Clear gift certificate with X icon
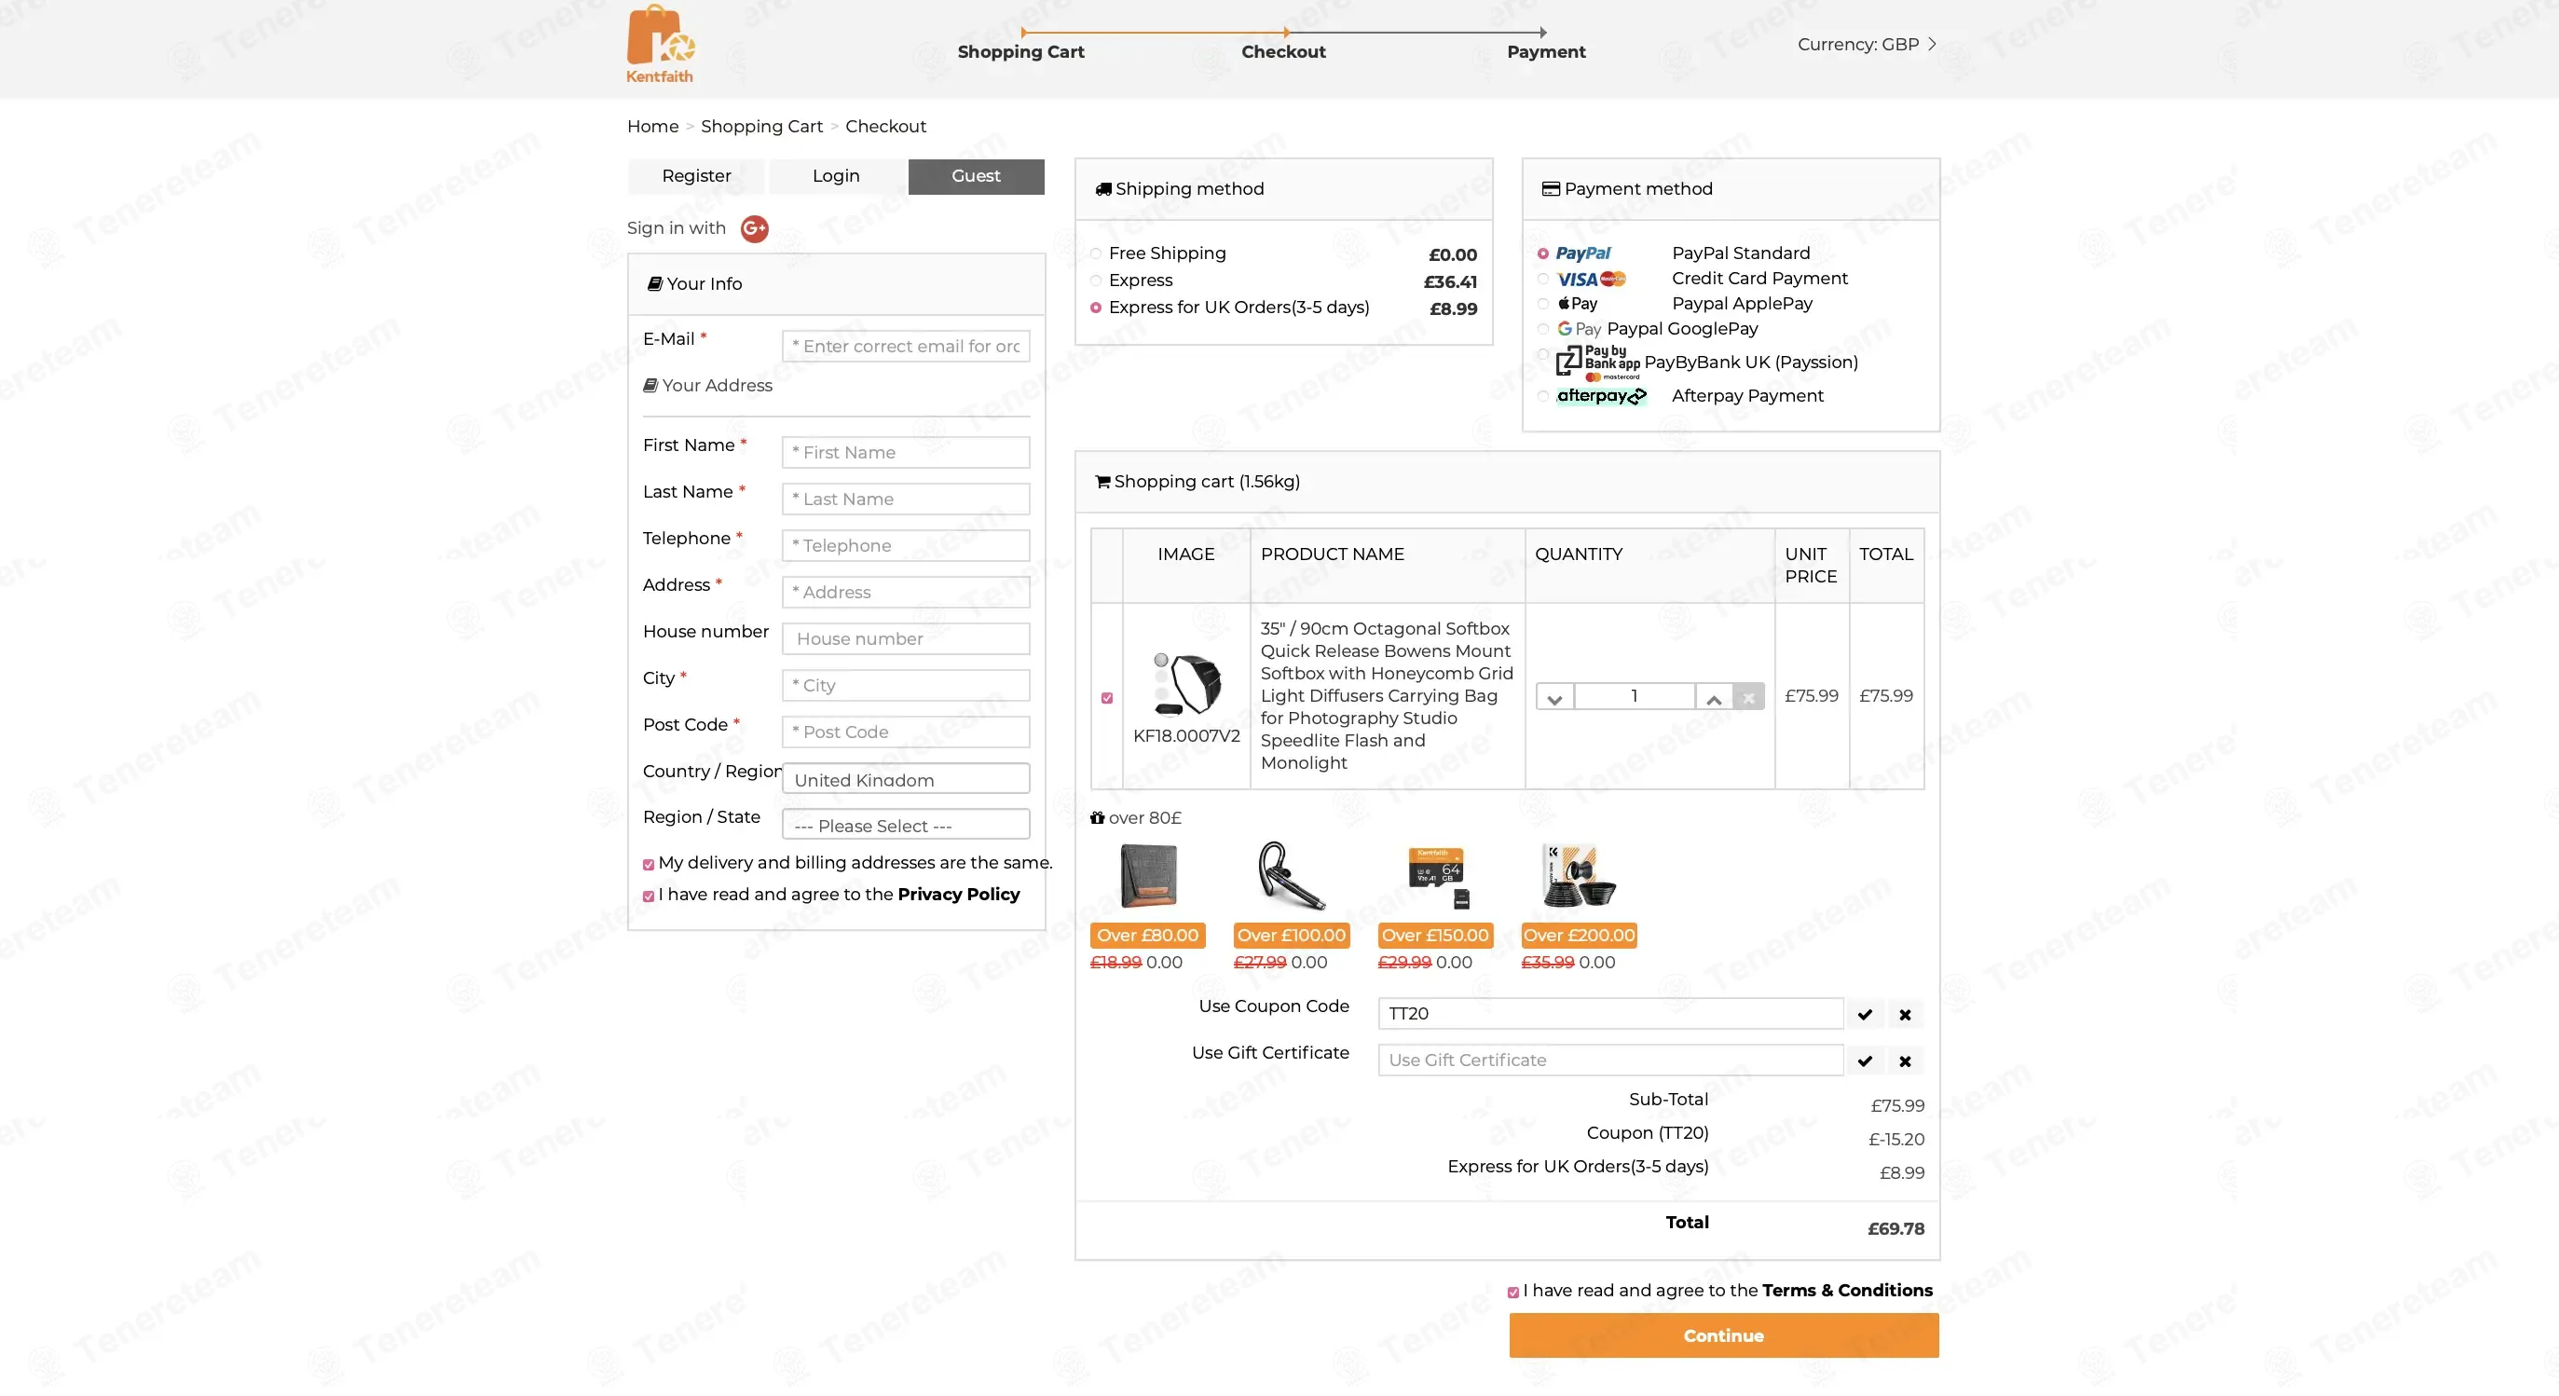Screen dimensions: 2559x1396 pos(1905,1061)
